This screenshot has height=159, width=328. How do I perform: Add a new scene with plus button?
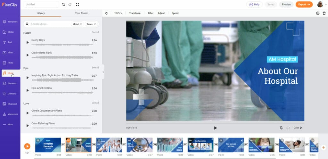(323, 147)
